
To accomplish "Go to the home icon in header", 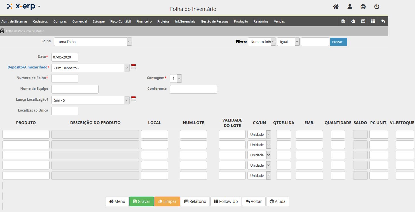I will click(336, 7).
